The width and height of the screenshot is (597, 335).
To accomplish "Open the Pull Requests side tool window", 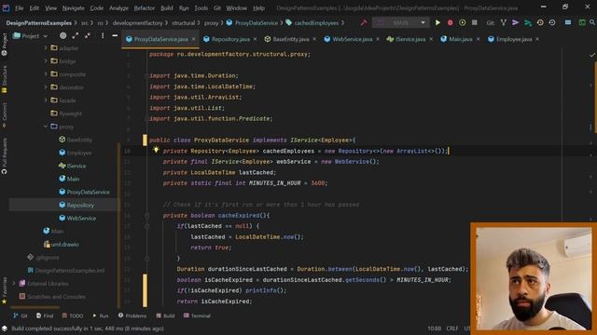I will [4, 156].
